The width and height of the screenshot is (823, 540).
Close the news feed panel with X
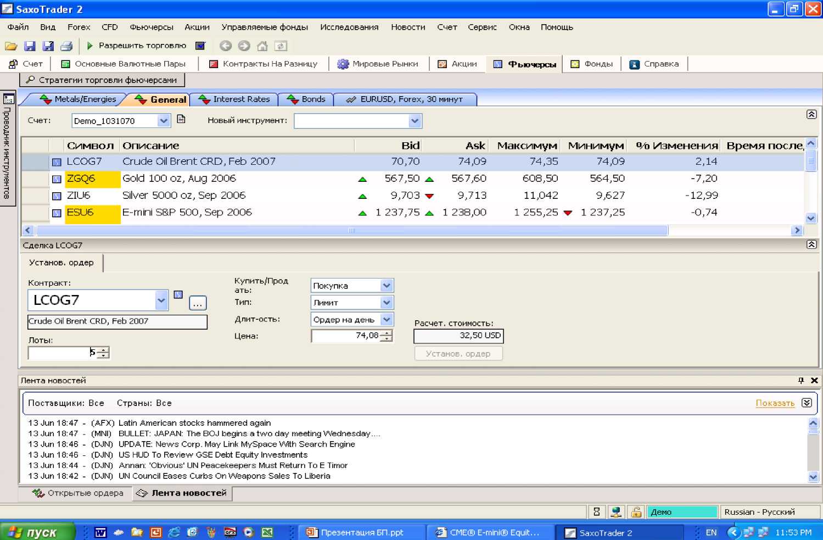click(814, 380)
